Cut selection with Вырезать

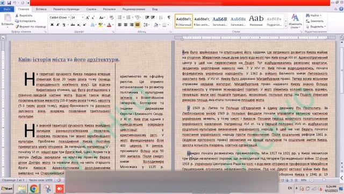(24, 16)
